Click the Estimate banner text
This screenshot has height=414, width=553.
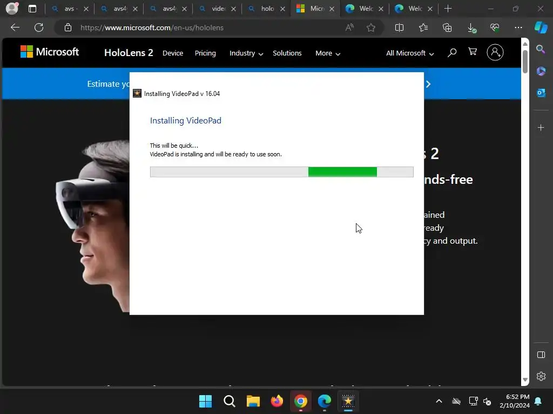(x=108, y=84)
